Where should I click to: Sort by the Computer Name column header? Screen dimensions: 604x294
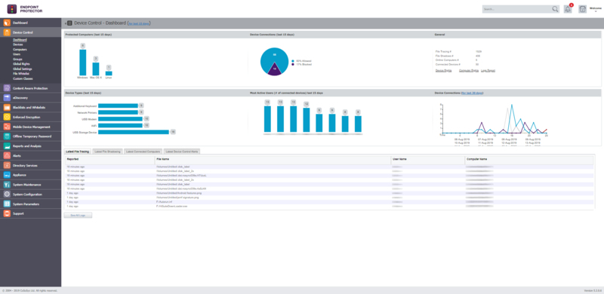tap(529, 159)
